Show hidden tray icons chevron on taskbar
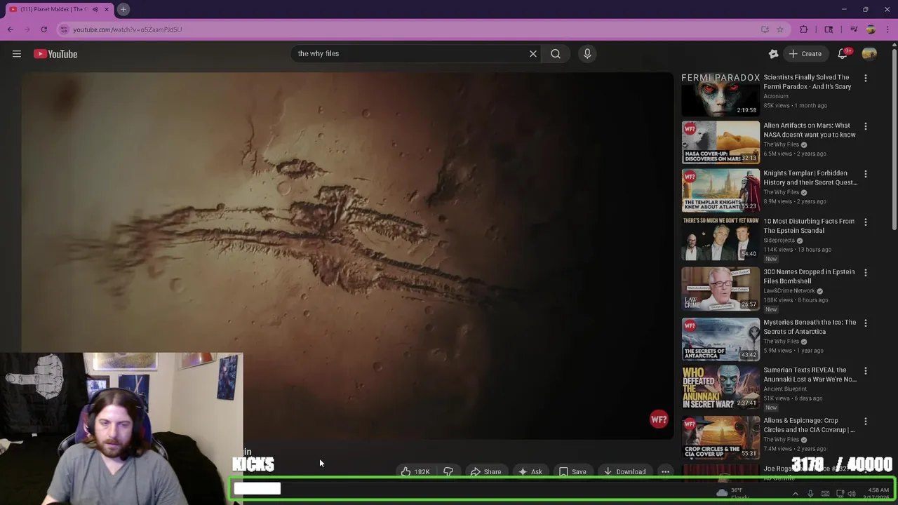Image resolution: width=898 pixels, height=505 pixels. pyautogui.click(x=795, y=494)
